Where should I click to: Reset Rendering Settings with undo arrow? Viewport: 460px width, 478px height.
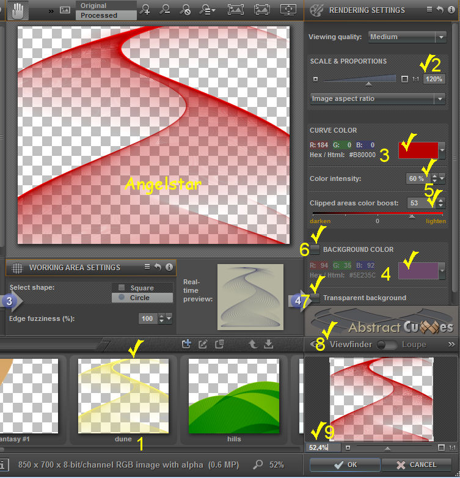coord(440,10)
